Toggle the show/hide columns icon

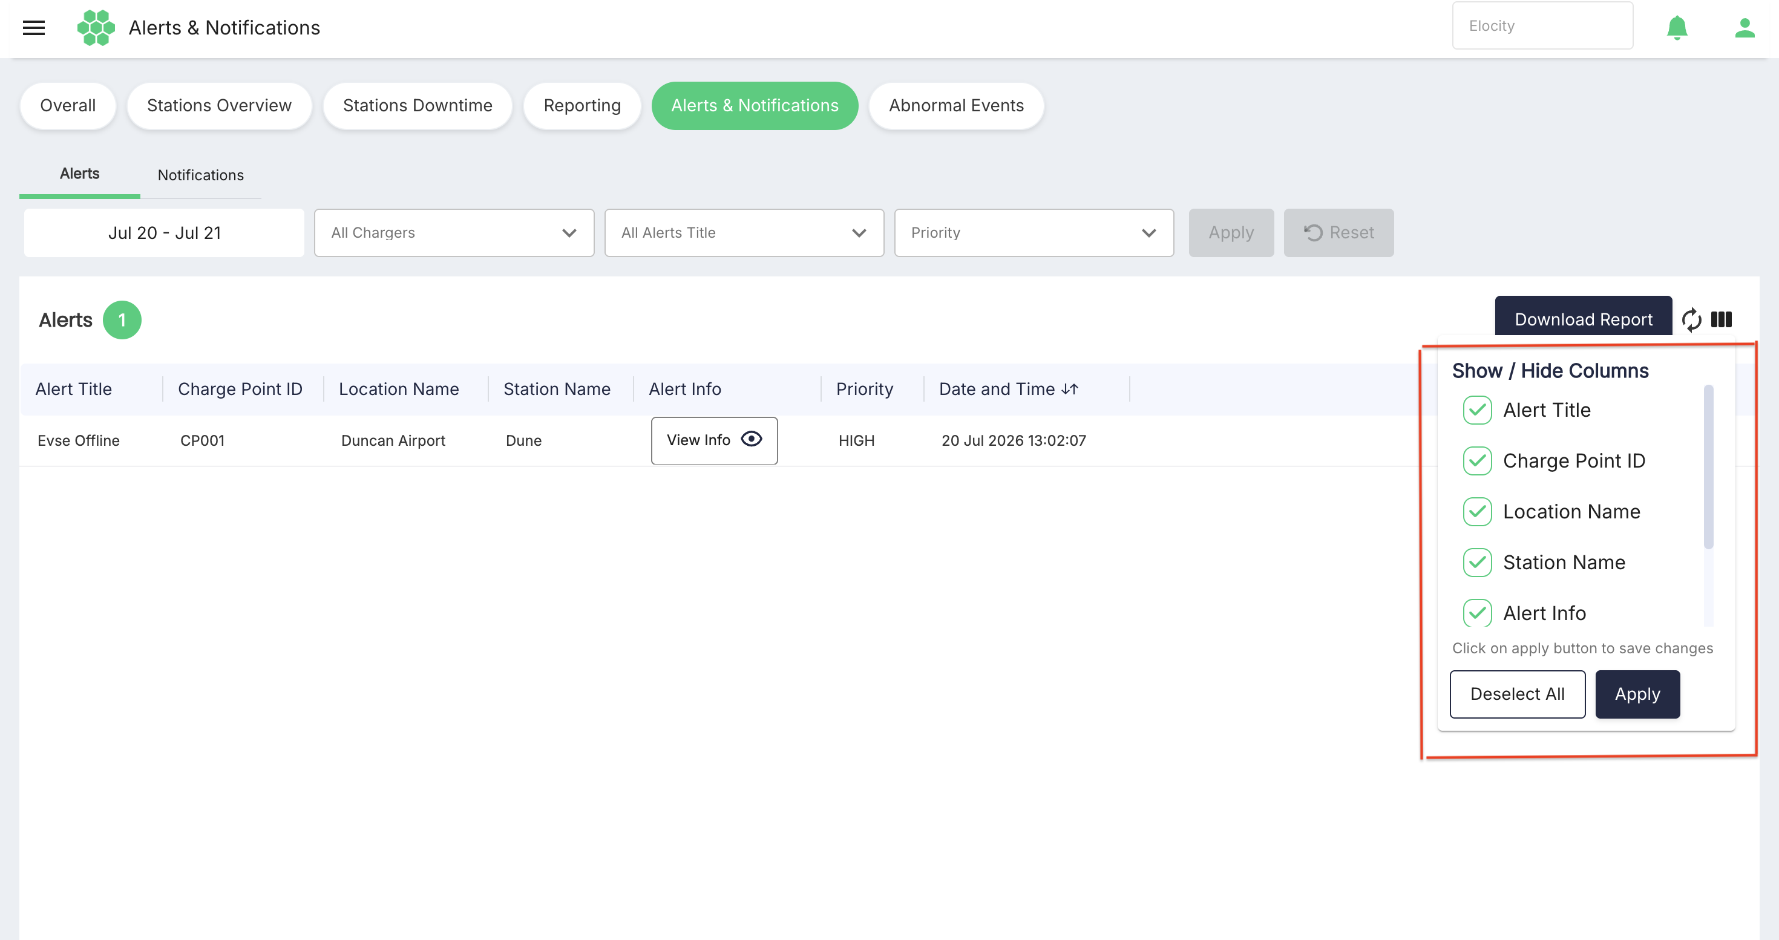click(x=1721, y=319)
